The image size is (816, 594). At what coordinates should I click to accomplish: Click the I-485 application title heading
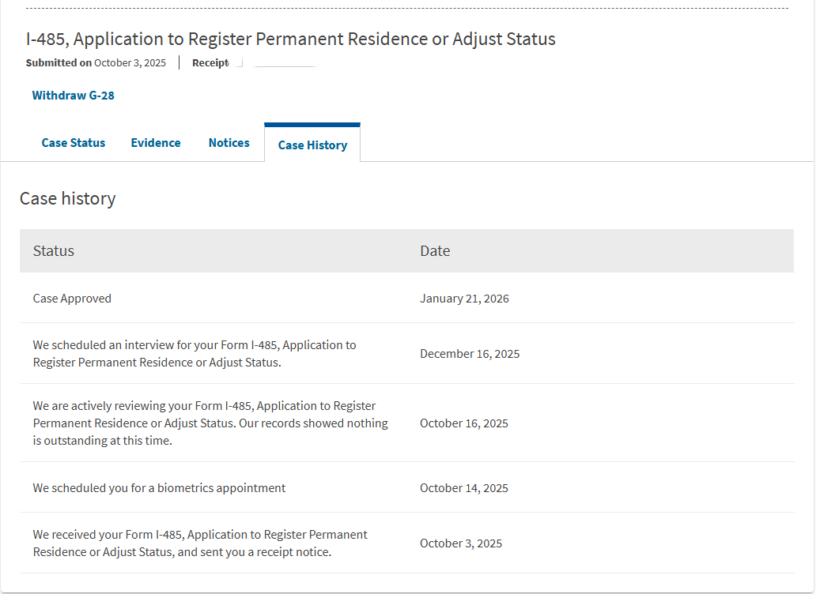(291, 39)
